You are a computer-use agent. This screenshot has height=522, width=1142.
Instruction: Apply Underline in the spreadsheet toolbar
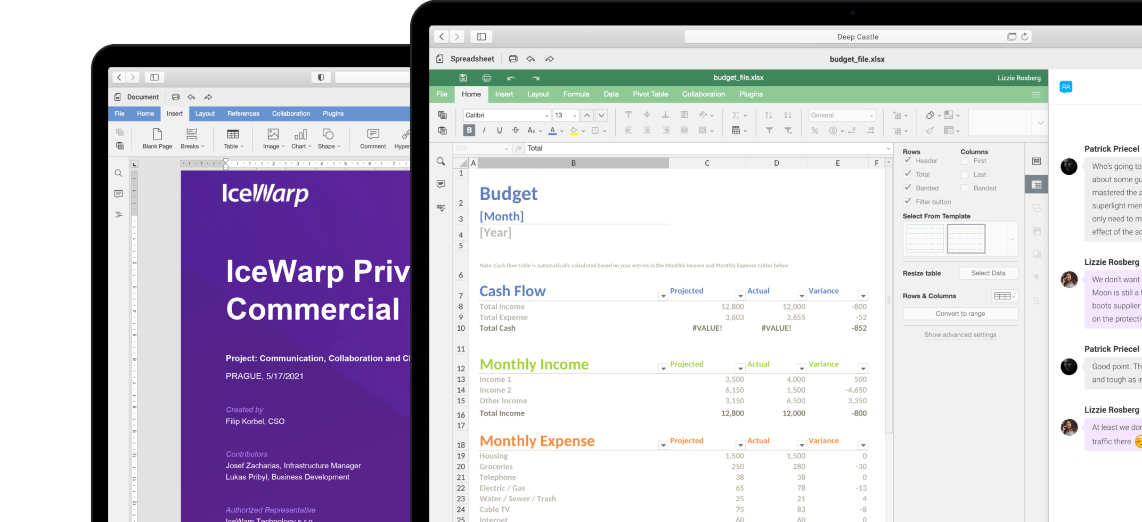[x=499, y=130]
